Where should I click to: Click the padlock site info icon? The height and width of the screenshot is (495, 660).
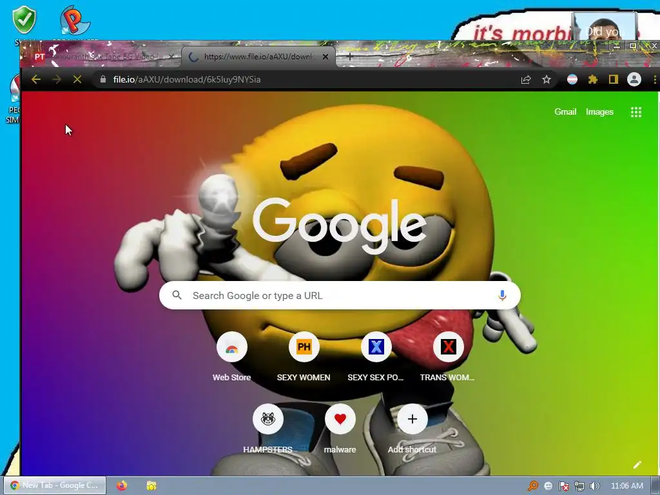tap(103, 79)
